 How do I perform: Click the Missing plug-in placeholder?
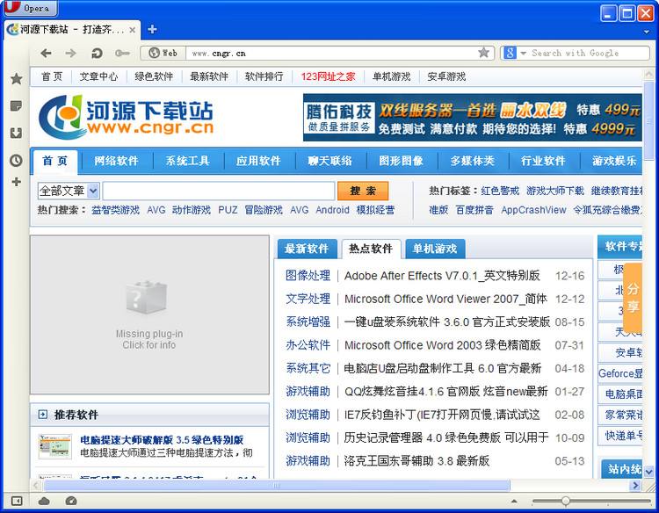(x=149, y=314)
